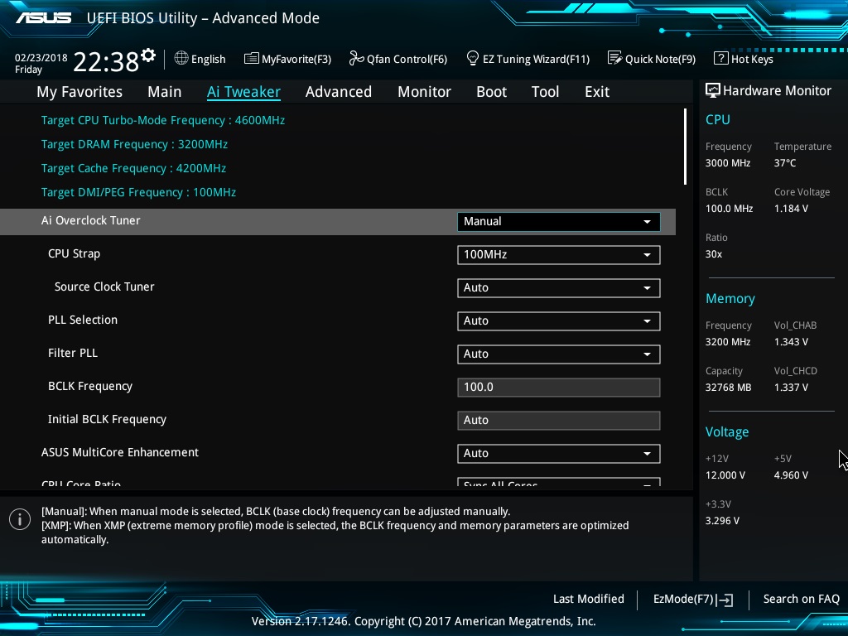Go to the Monitor tab

(x=424, y=92)
